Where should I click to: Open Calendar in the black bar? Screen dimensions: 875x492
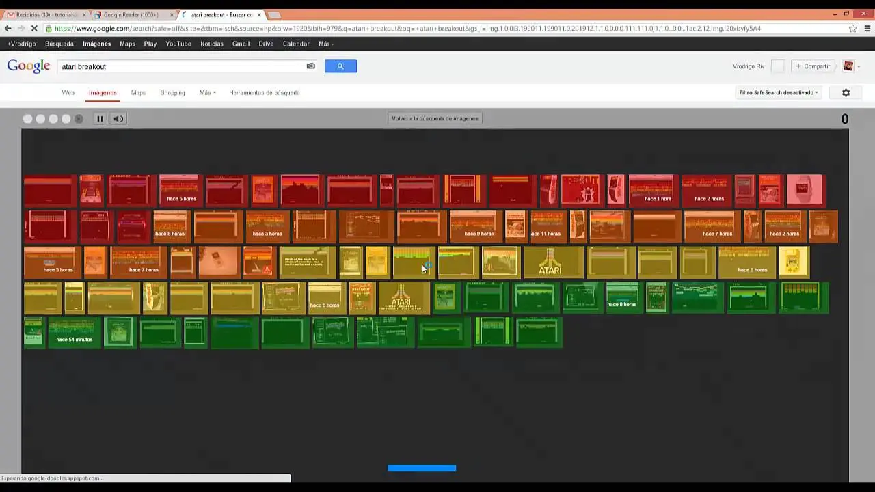pyautogui.click(x=296, y=44)
